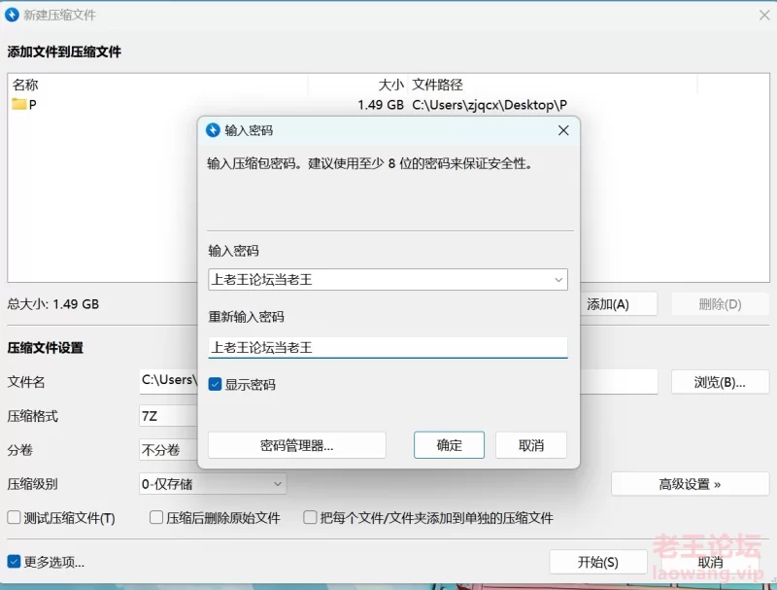Viewport: 777px width, 590px height.
Task: Expand the enter password dropdown arrow
Action: tap(558, 280)
